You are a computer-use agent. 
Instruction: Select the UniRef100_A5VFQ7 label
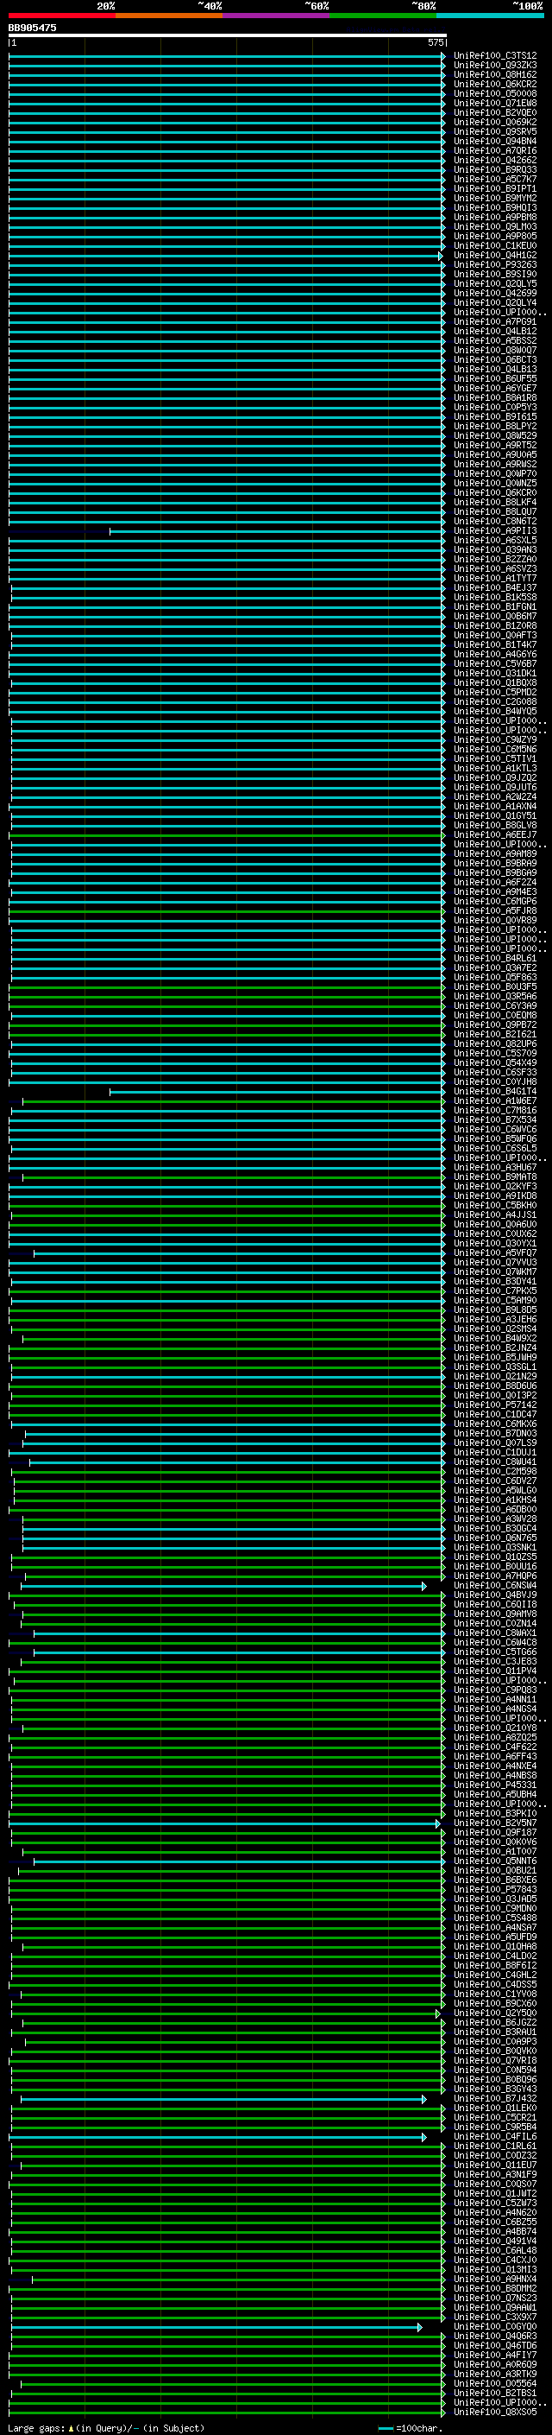(495, 1253)
